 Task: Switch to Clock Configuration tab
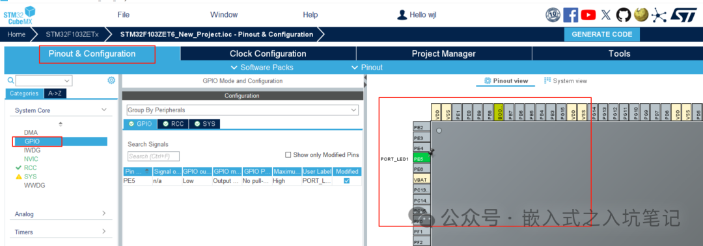click(x=268, y=54)
